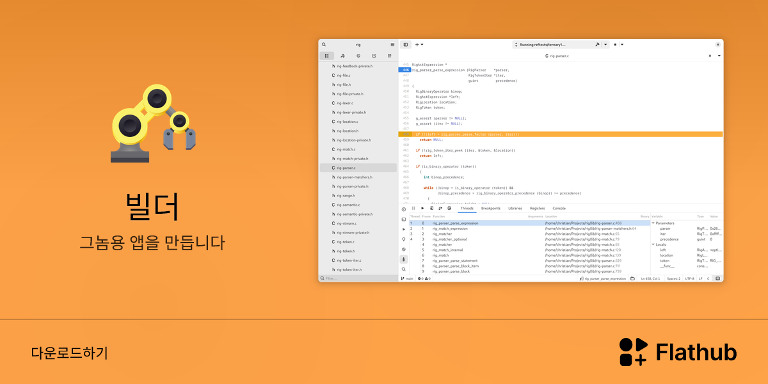The width and height of the screenshot is (768, 384).
Task: Click line number 446 in the gutter
Action: 405,70
